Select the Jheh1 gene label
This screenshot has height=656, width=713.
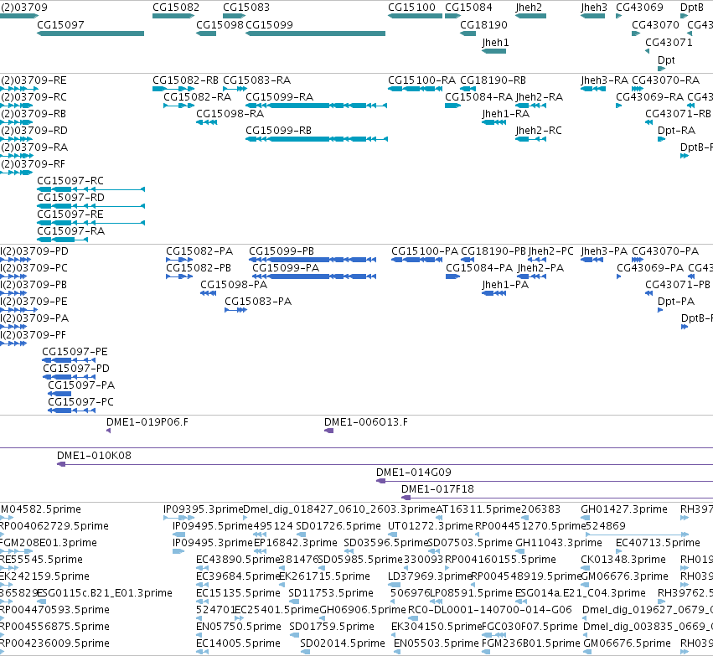tap(495, 43)
